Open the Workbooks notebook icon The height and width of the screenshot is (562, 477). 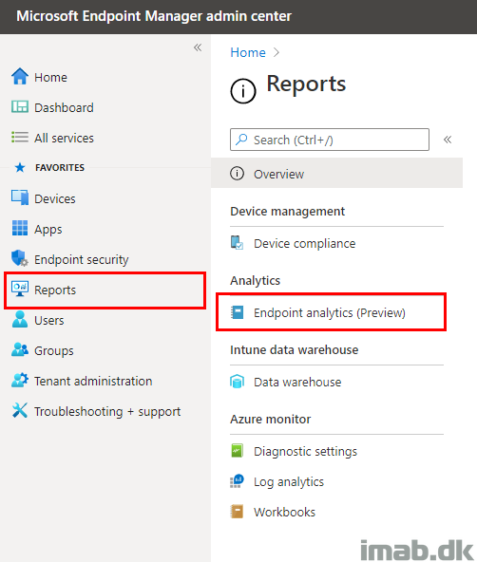coord(237,512)
